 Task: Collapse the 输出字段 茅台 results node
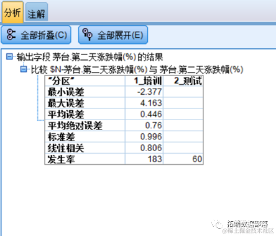pyautogui.click(x=9, y=56)
